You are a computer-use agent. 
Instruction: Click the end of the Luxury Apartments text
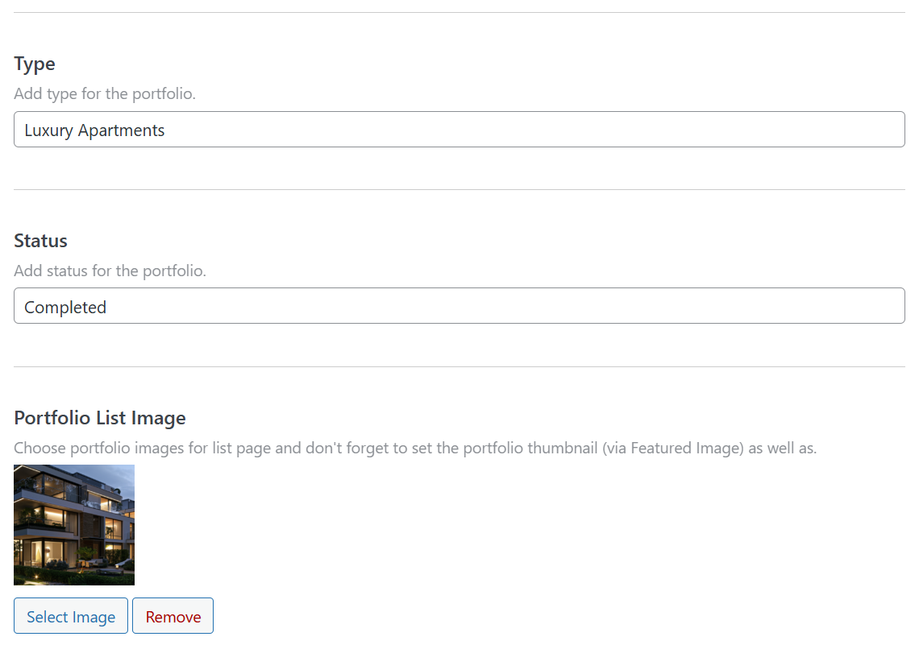[x=164, y=129]
